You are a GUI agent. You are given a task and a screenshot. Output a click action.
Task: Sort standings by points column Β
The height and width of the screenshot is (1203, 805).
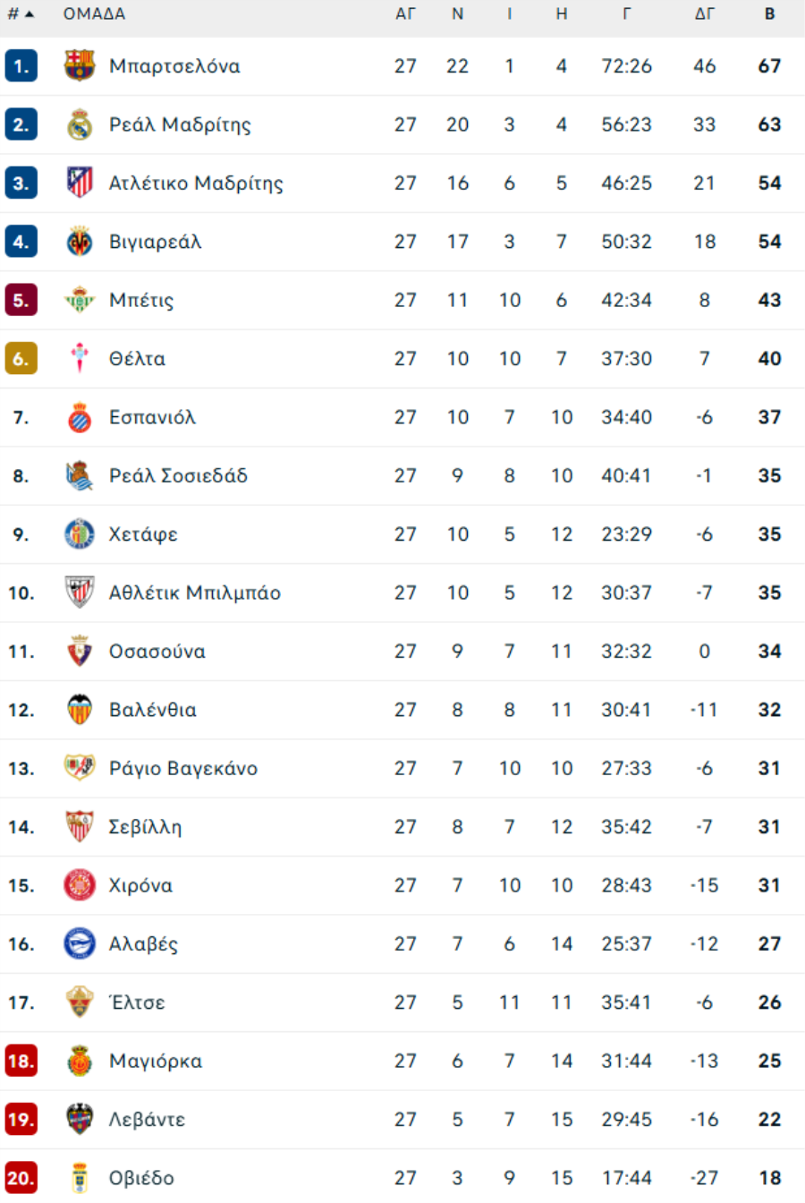coord(769,14)
